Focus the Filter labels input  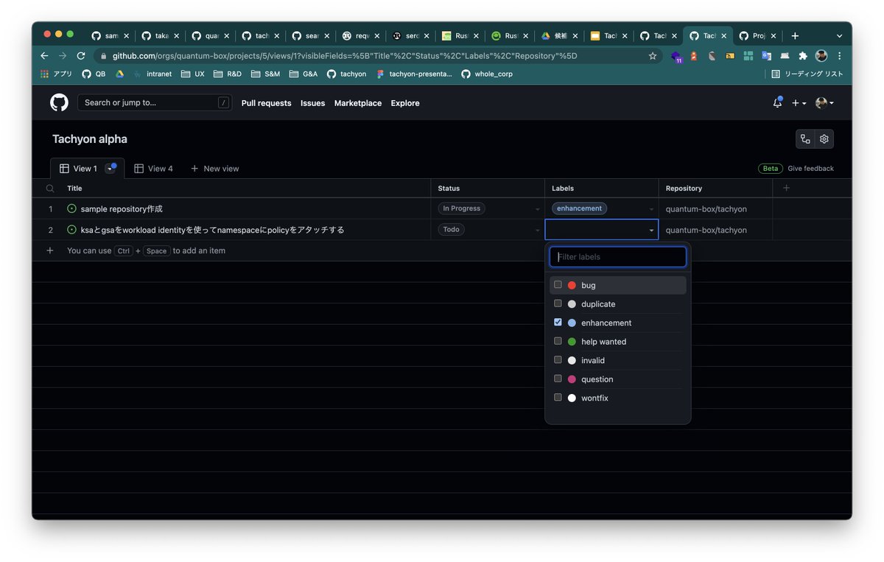[618, 257]
